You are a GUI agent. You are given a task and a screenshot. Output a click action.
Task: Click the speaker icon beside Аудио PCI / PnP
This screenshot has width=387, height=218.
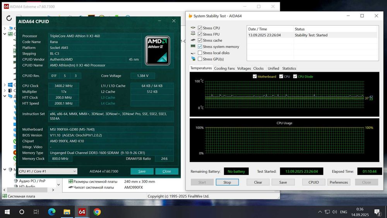(16, 181)
